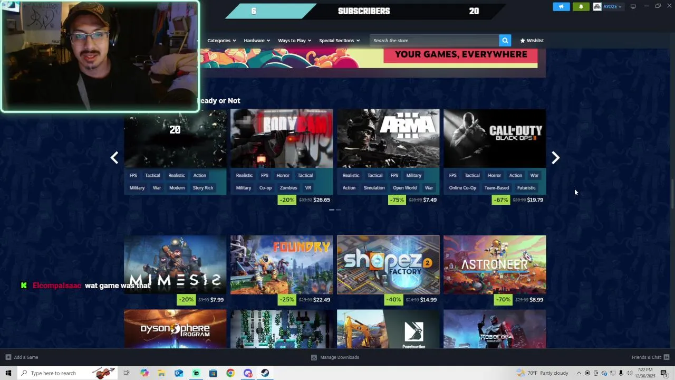Select the Modern tag
The image size is (675, 380).
[177, 188]
